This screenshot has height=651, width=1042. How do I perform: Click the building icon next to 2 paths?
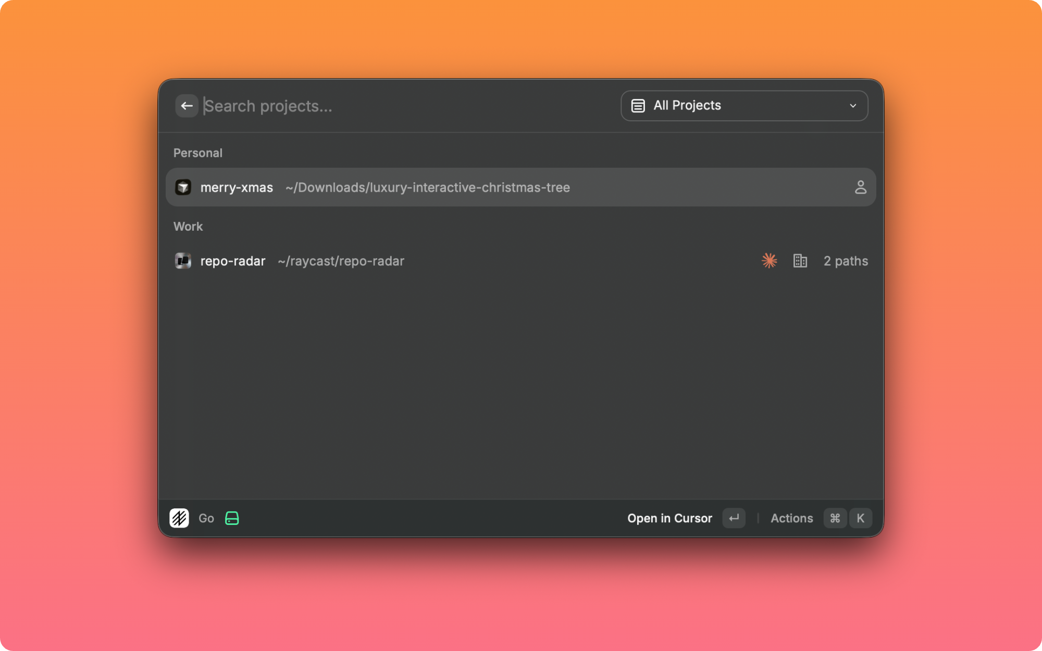[800, 260]
